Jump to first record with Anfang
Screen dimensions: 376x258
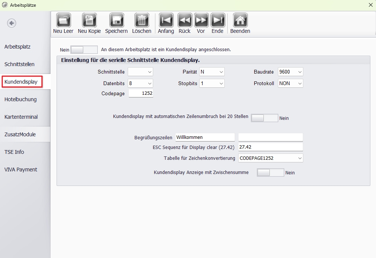(x=166, y=20)
